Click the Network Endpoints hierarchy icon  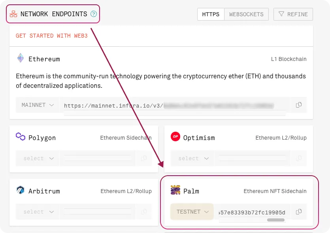(13, 14)
